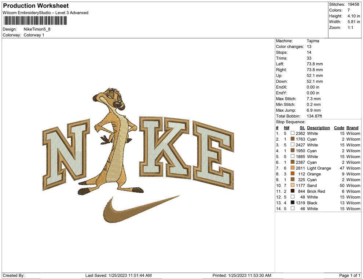Click the Max Stitch value 7.3 mm
Viewport: 363px width, 279px height.
pyautogui.click(x=314, y=99)
